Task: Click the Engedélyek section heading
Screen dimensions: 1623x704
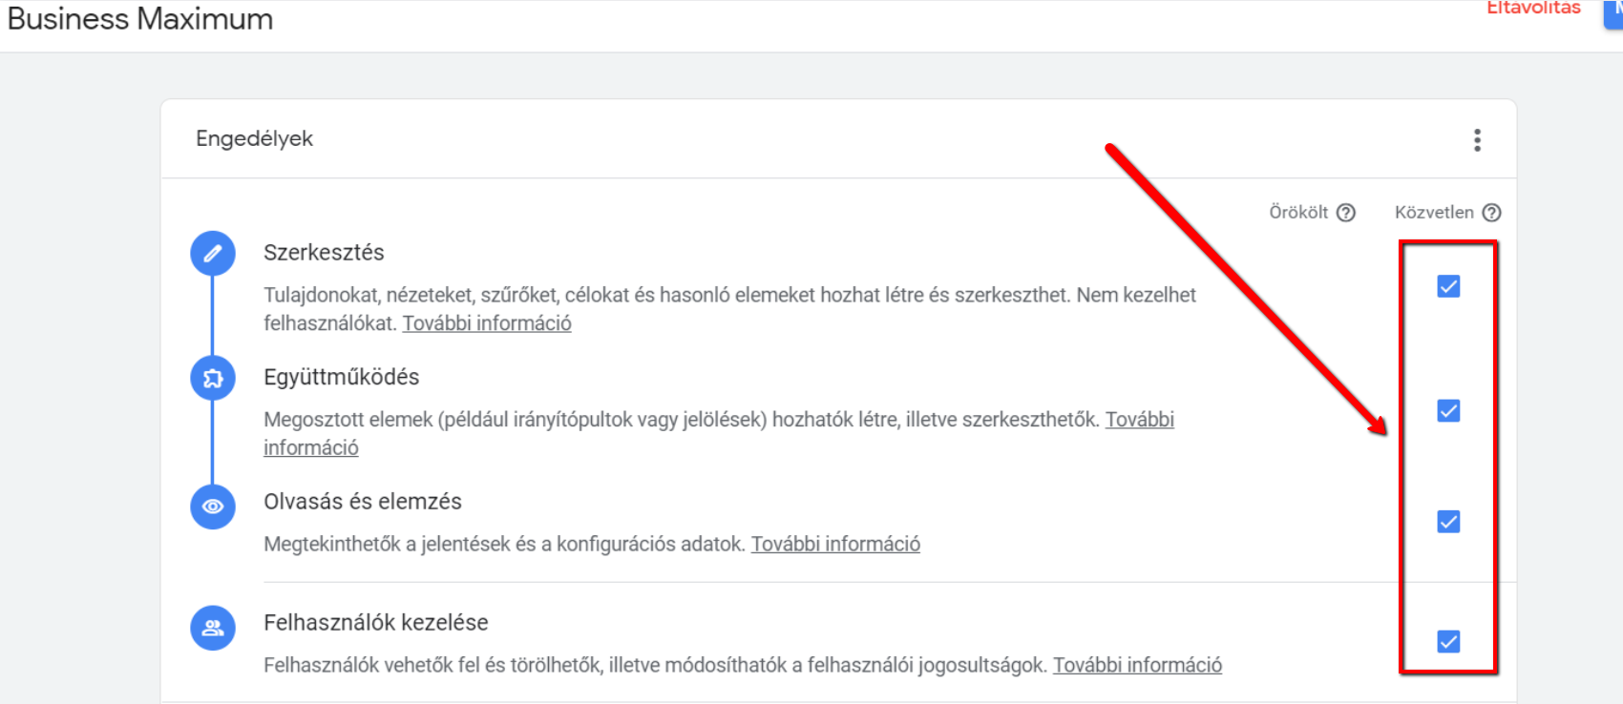Action: [254, 138]
